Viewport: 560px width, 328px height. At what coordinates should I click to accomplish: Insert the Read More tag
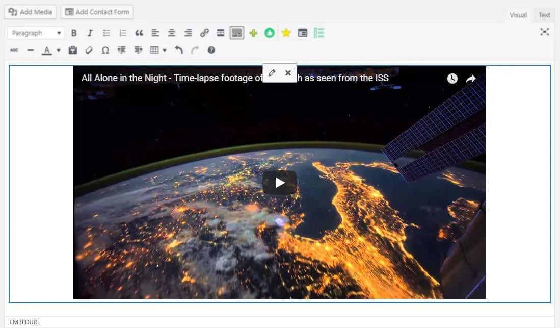coord(221,33)
